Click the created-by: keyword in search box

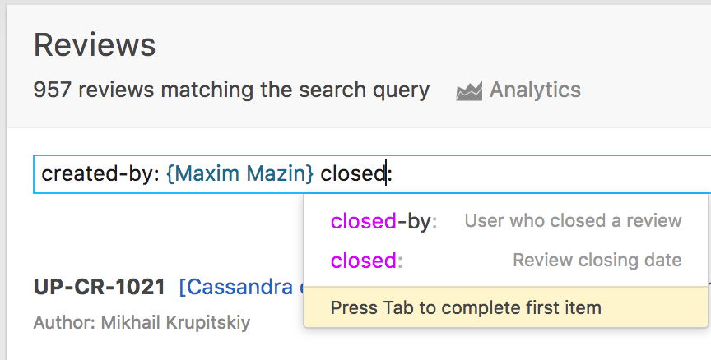[100, 174]
